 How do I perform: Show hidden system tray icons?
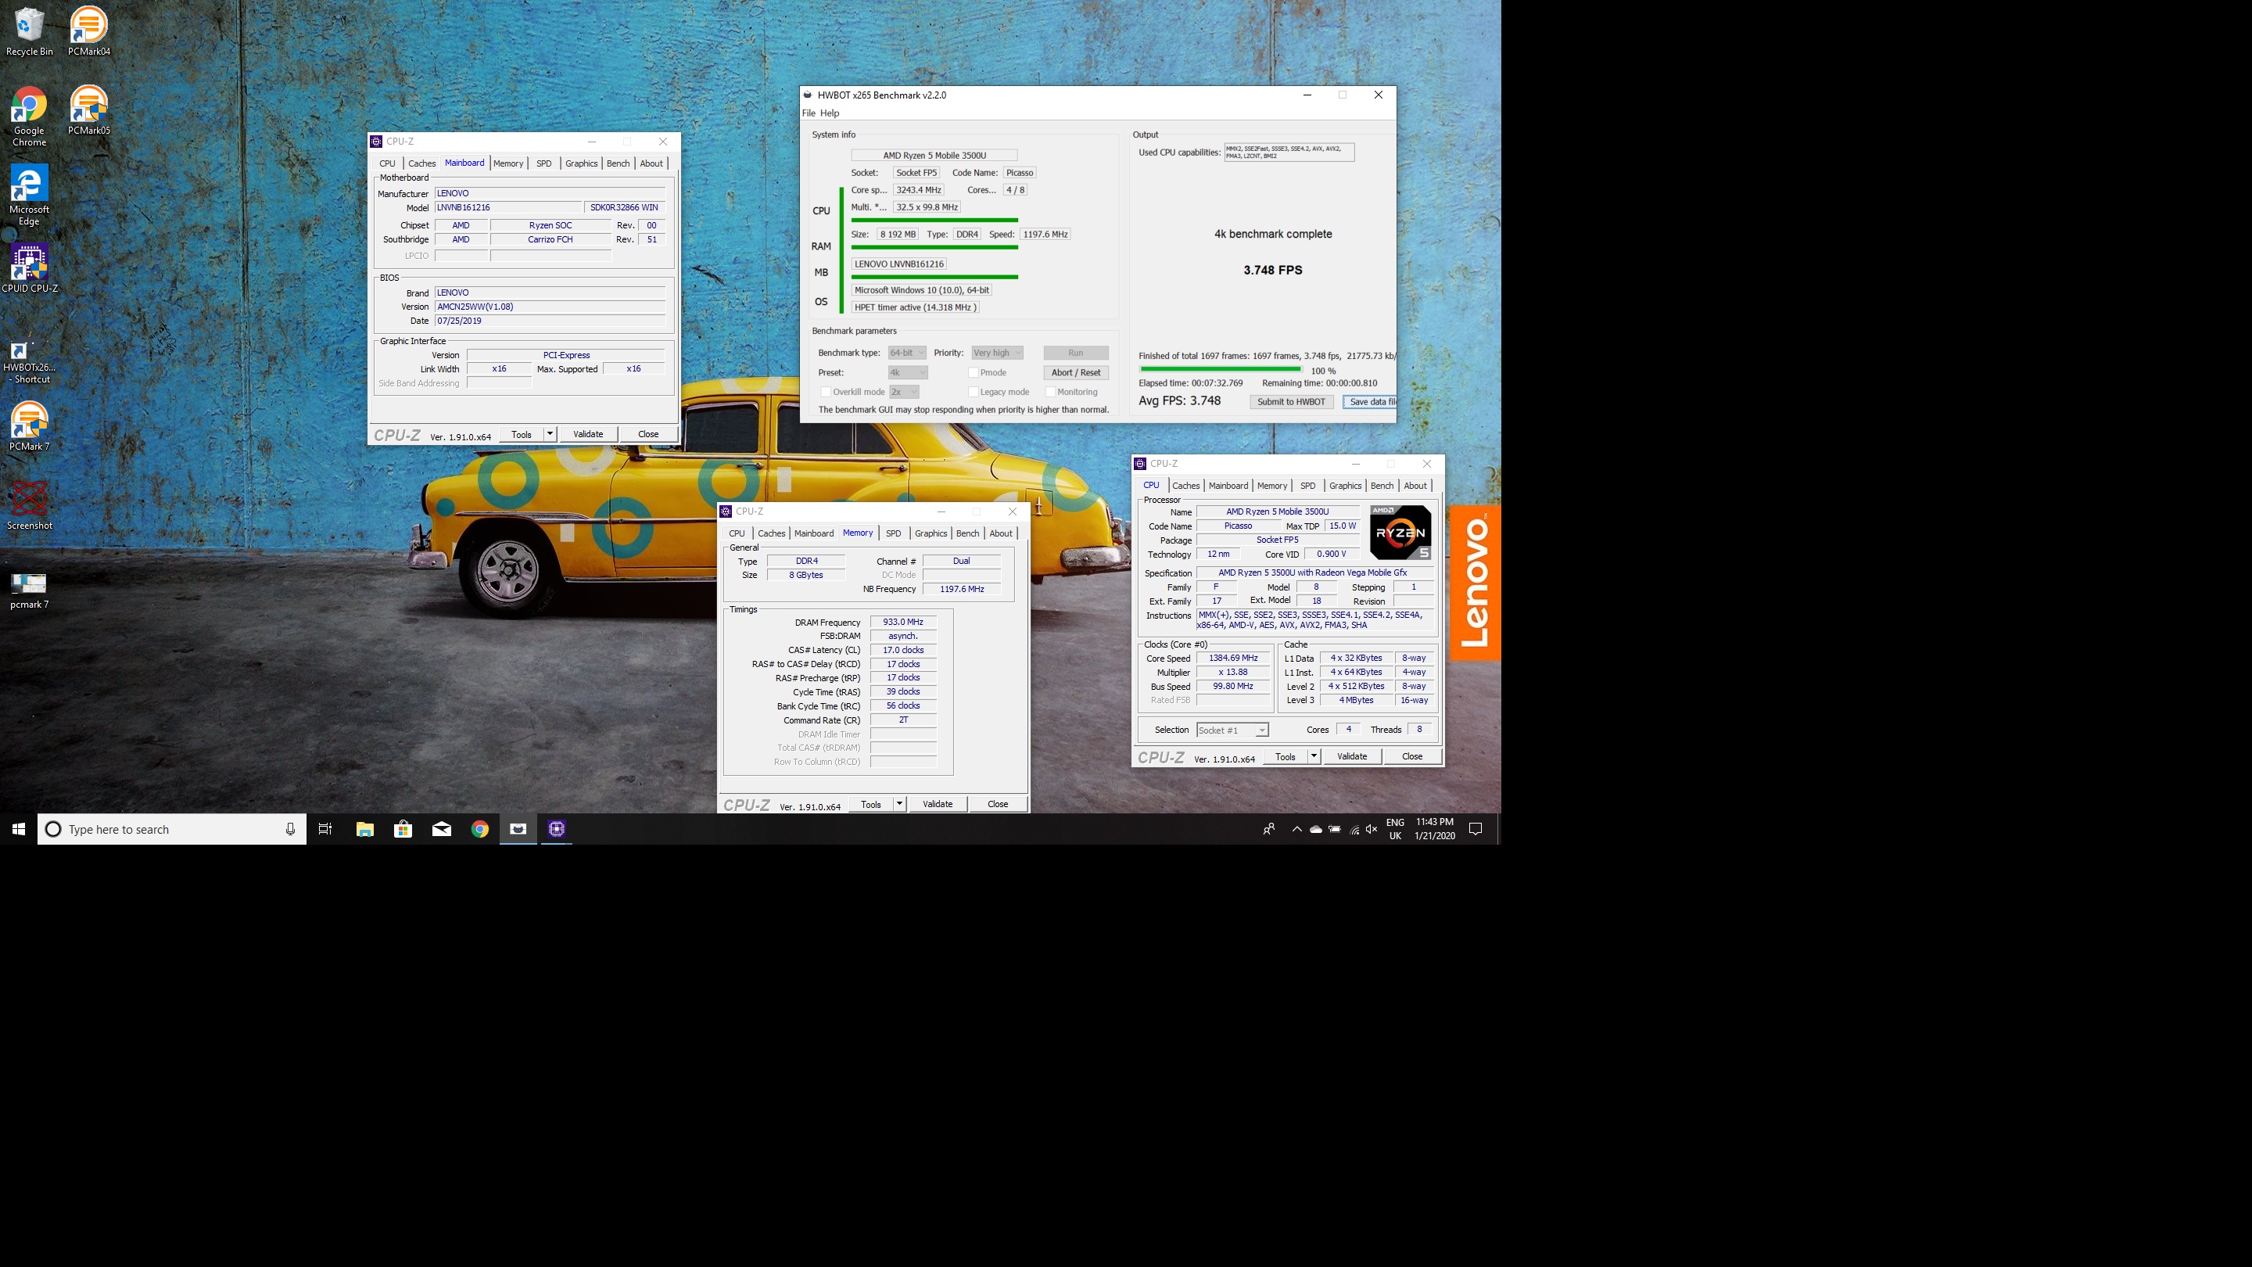tap(1296, 829)
